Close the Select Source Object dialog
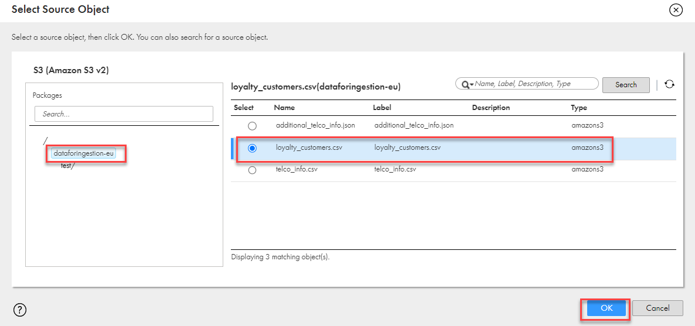Viewport: 695px width, 326px height. click(x=676, y=10)
